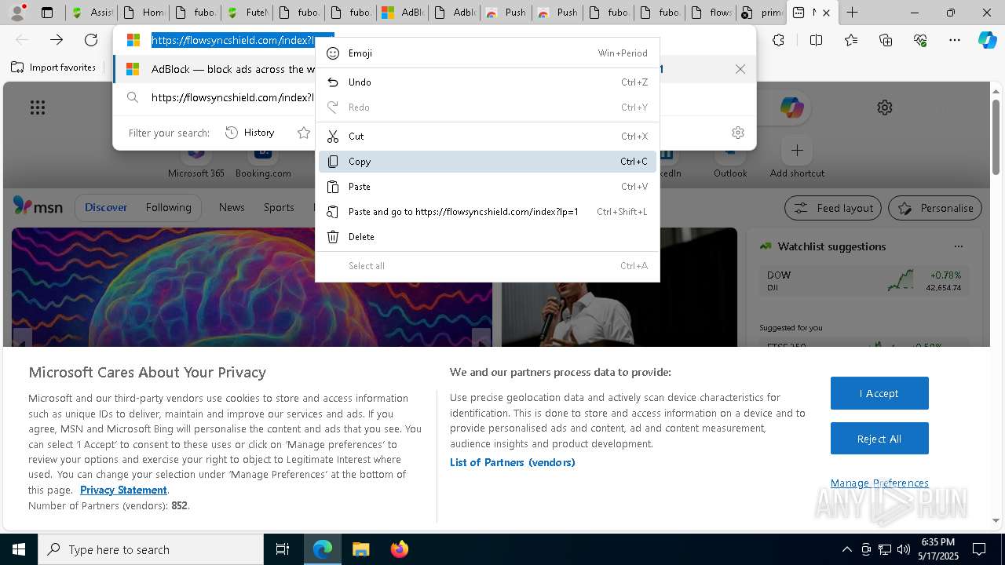
Task: Choose Paste from the context menu
Action: click(487, 187)
